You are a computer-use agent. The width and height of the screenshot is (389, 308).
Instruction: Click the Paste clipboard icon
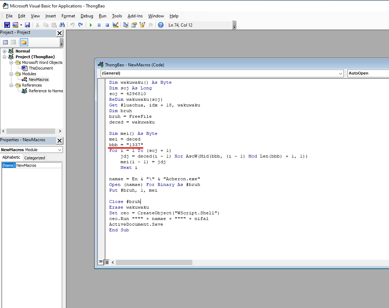point(54,25)
